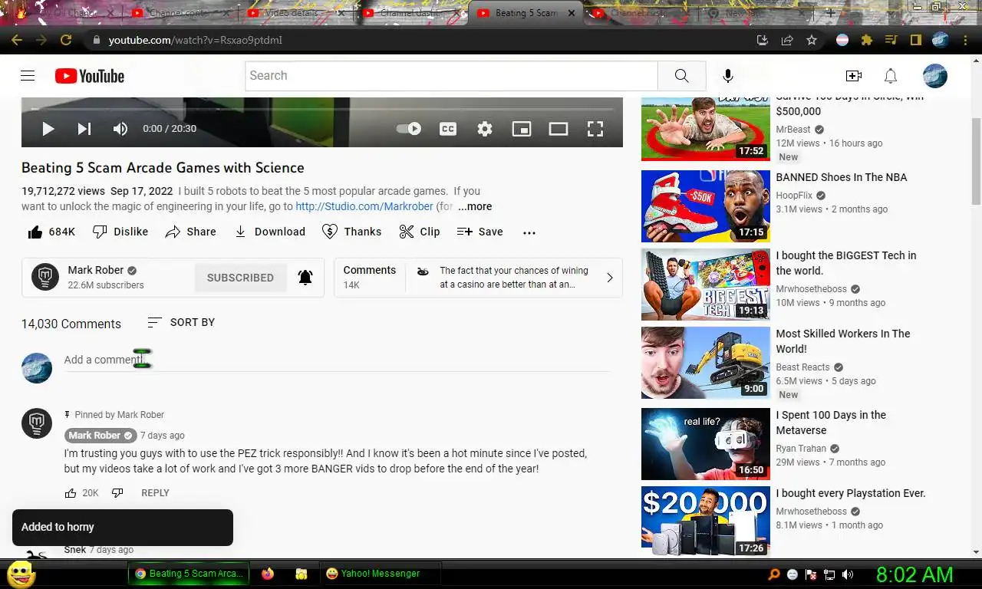Open the Metaverse video thumbnail

point(705,444)
